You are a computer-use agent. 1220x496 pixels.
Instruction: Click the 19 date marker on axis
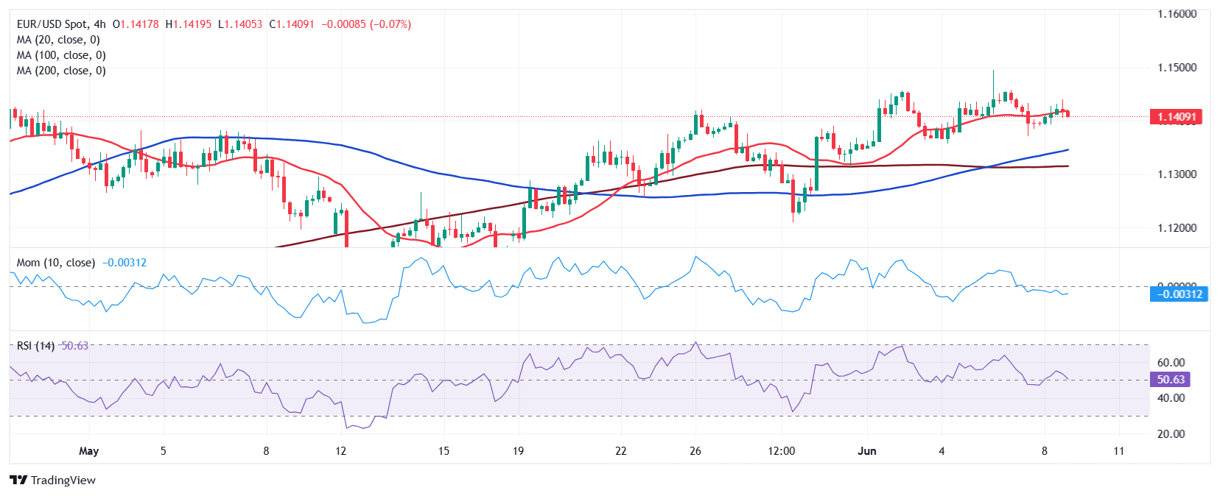pos(518,451)
